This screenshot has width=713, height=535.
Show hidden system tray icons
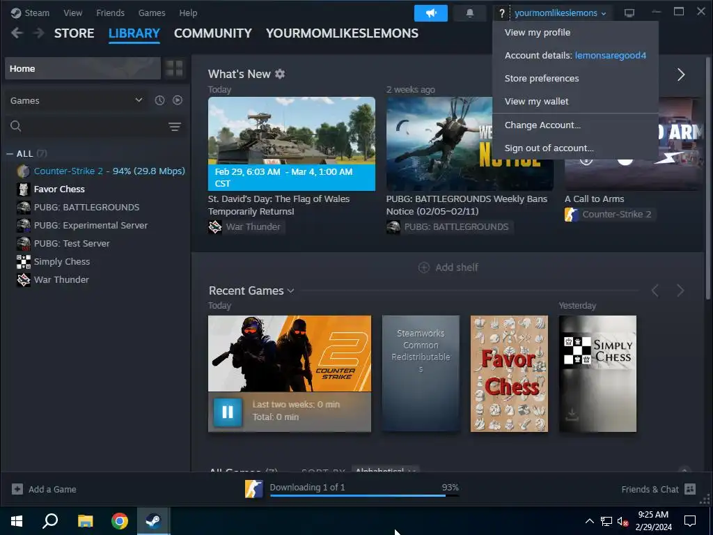coord(589,521)
